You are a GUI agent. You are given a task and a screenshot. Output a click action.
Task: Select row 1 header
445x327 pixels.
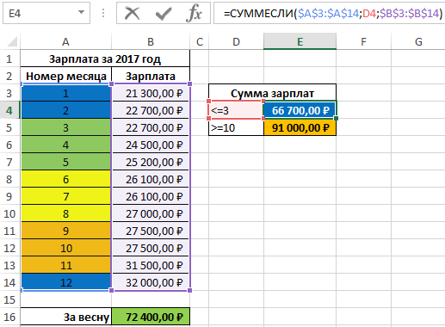9,59
